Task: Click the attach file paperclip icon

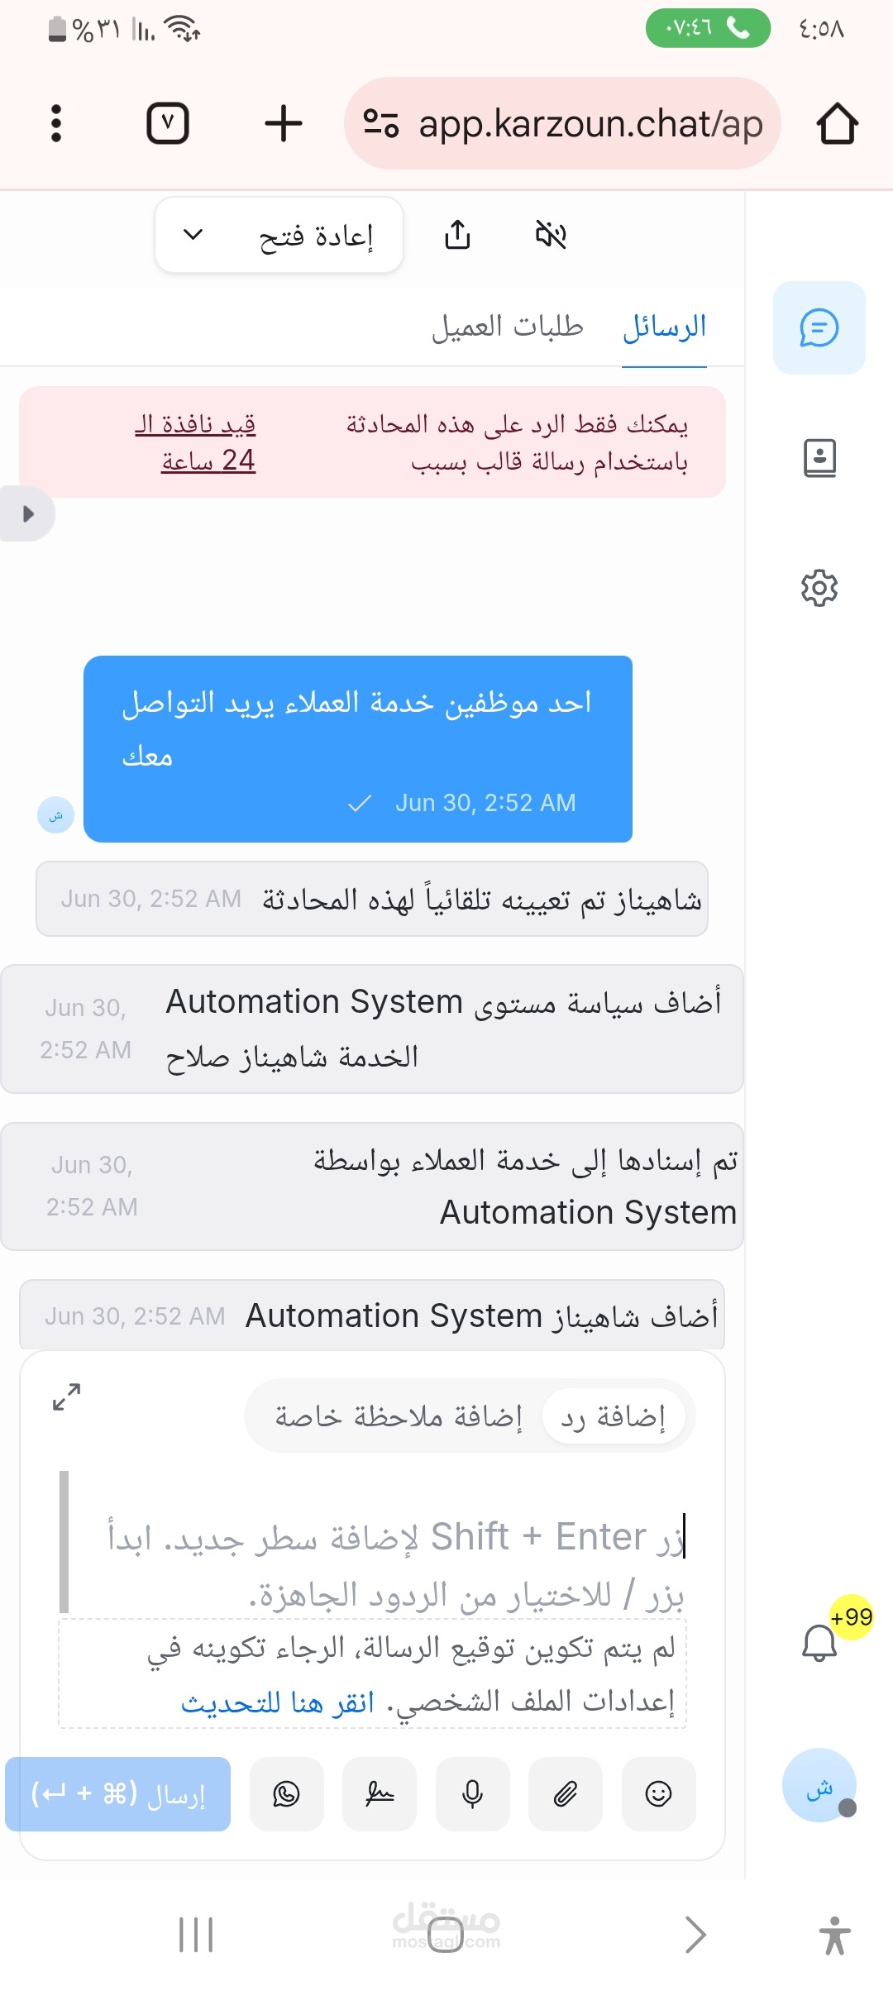Action: click(566, 1793)
